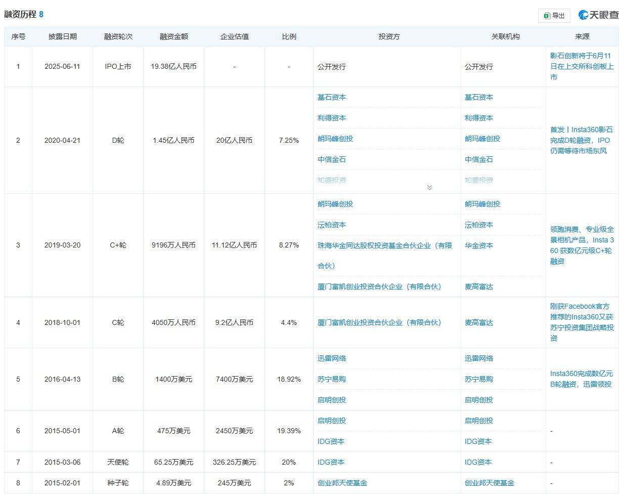The image size is (623, 495).
Task: Open 苏宁易购 in the 投资方 column
Action: click(332, 379)
